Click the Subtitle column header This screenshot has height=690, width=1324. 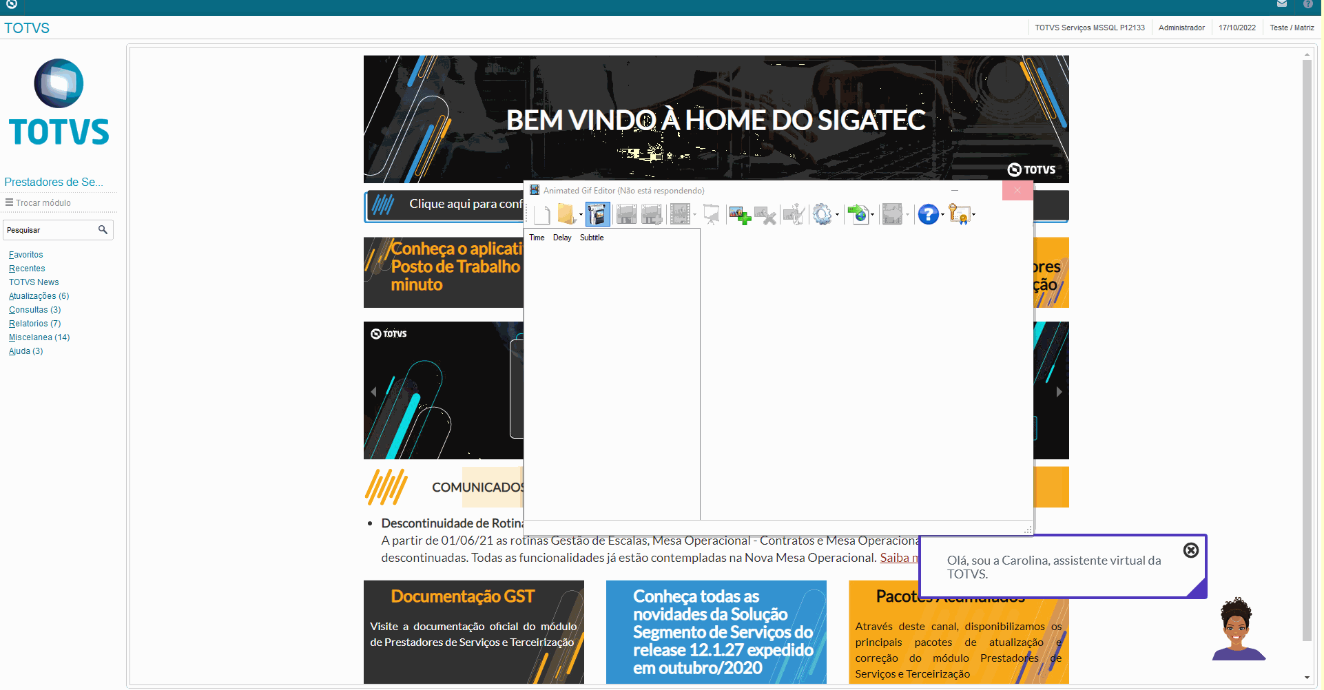click(x=592, y=238)
